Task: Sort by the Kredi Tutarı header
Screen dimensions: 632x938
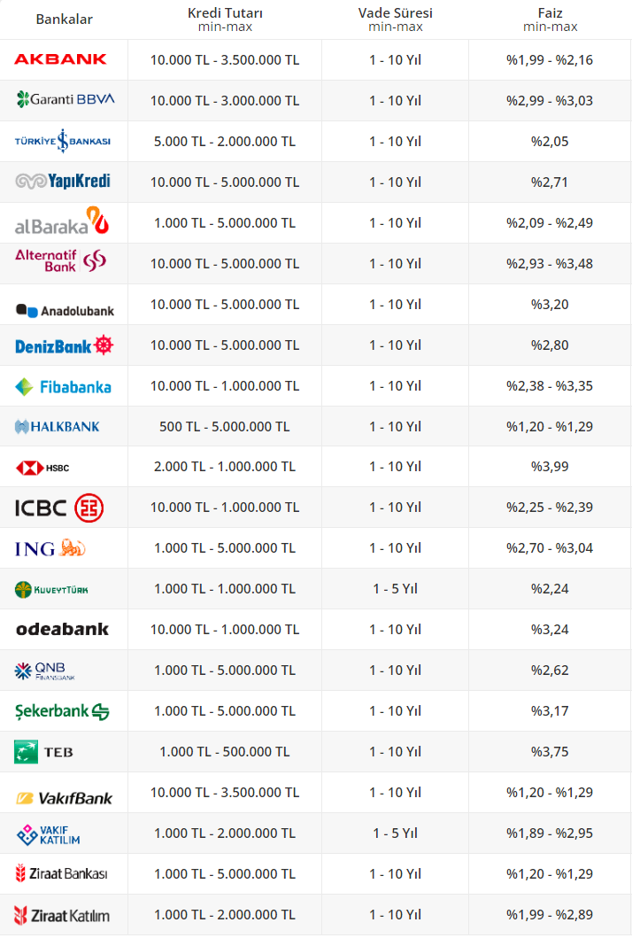Action: [225, 19]
